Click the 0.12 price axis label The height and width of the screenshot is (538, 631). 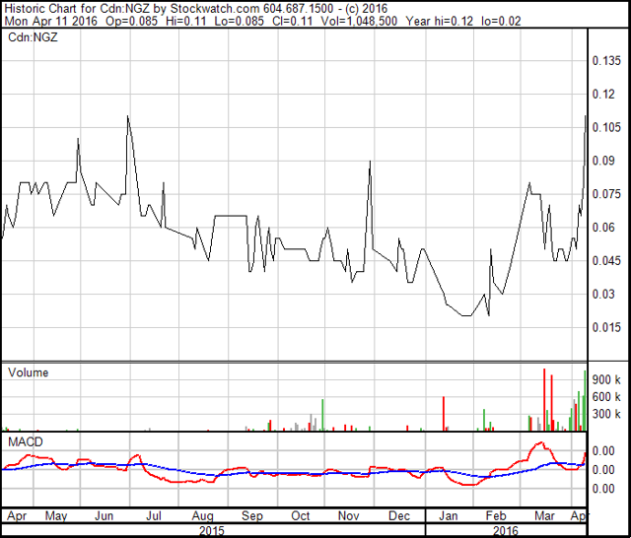(x=603, y=94)
